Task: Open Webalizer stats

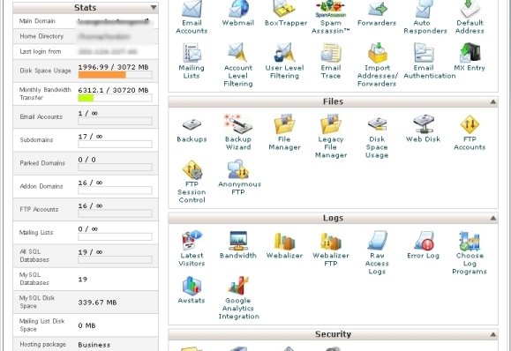Action: tap(284, 245)
